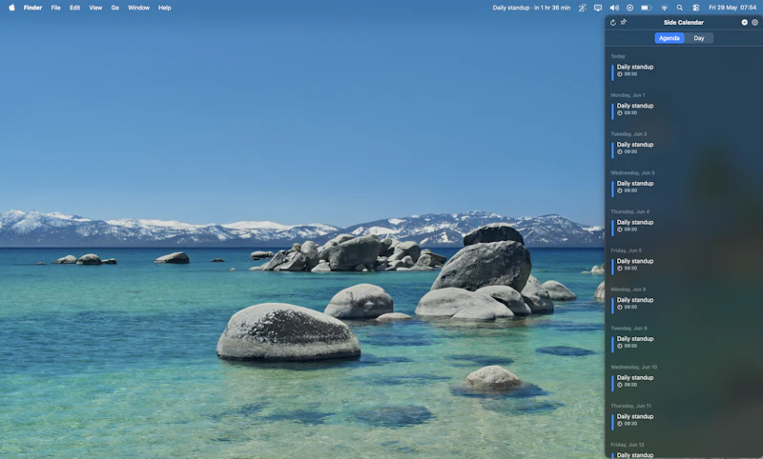This screenshot has width=763, height=459.
Task: Open Daily standup on Thursday, Jun 4
Action: point(684,226)
